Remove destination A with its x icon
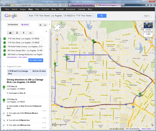 click(x=45, y=39)
